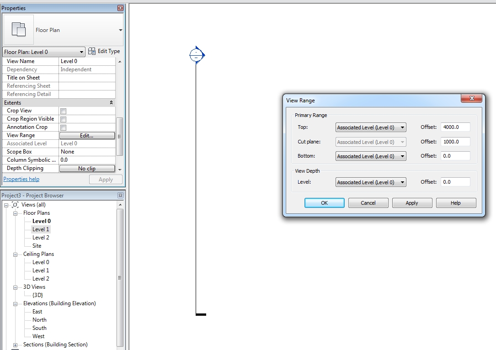Click Help in the View Range dialog
Screen dimensions: 496x350
pyautogui.click(x=456, y=203)
